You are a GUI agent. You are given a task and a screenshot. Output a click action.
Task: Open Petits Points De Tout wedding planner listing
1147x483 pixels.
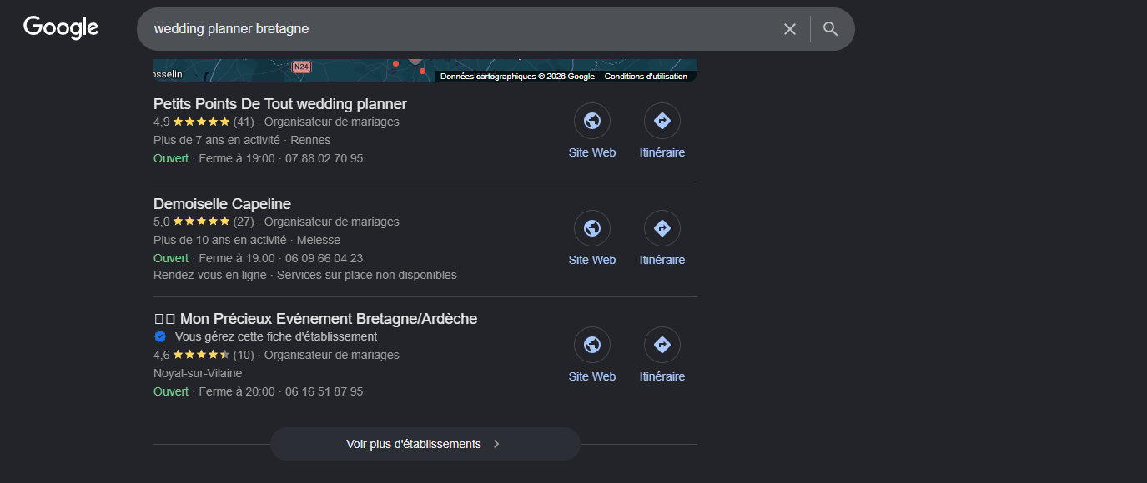point(280,104)
